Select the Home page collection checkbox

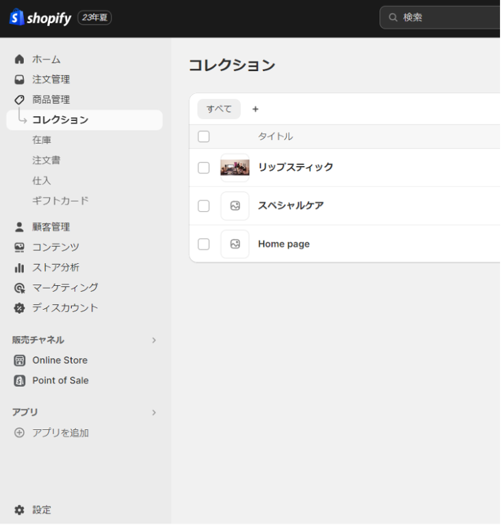tap(203, 244)
